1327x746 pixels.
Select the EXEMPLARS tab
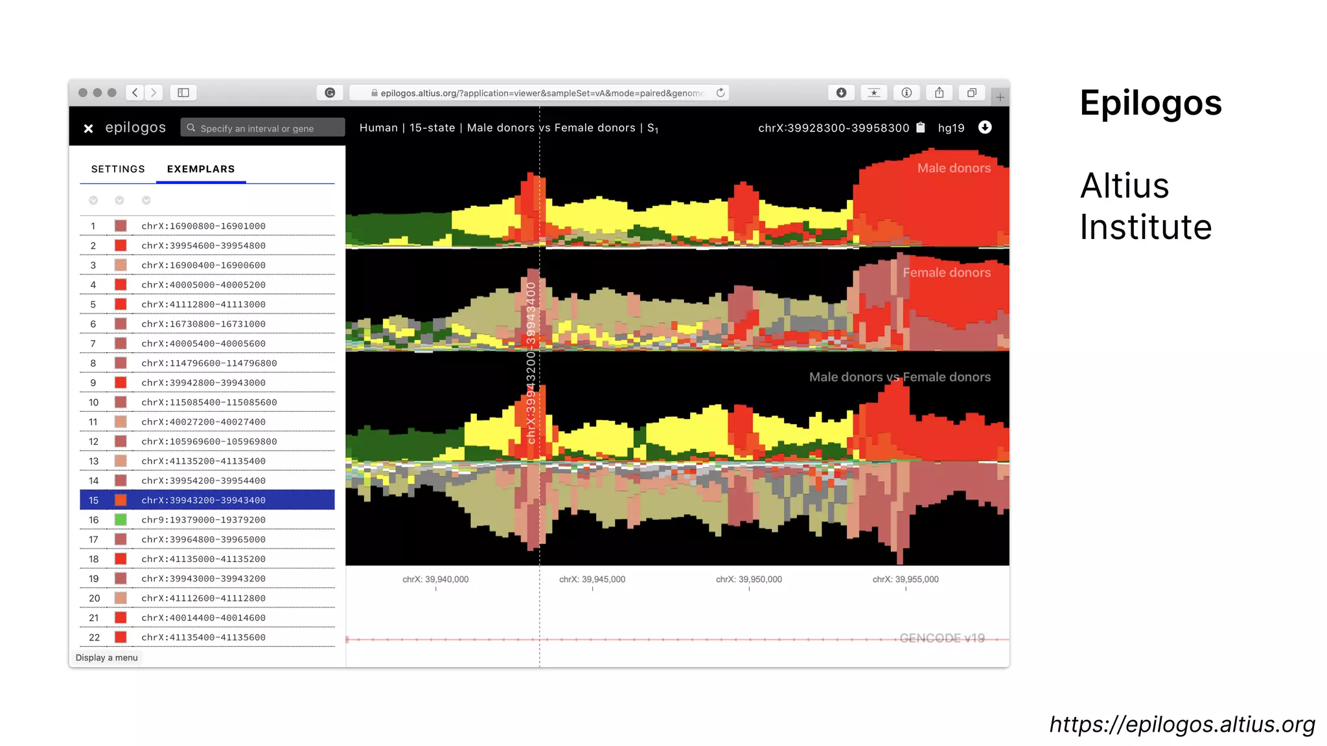pos(201,169)
